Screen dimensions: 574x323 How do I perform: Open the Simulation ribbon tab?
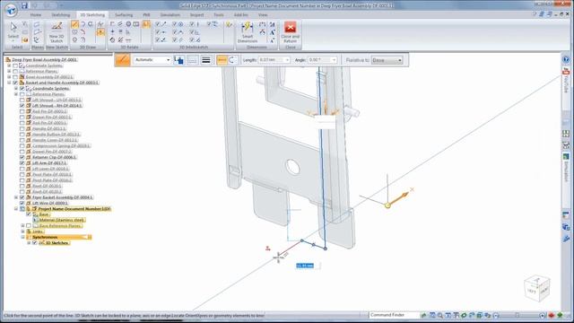[170, 15]
